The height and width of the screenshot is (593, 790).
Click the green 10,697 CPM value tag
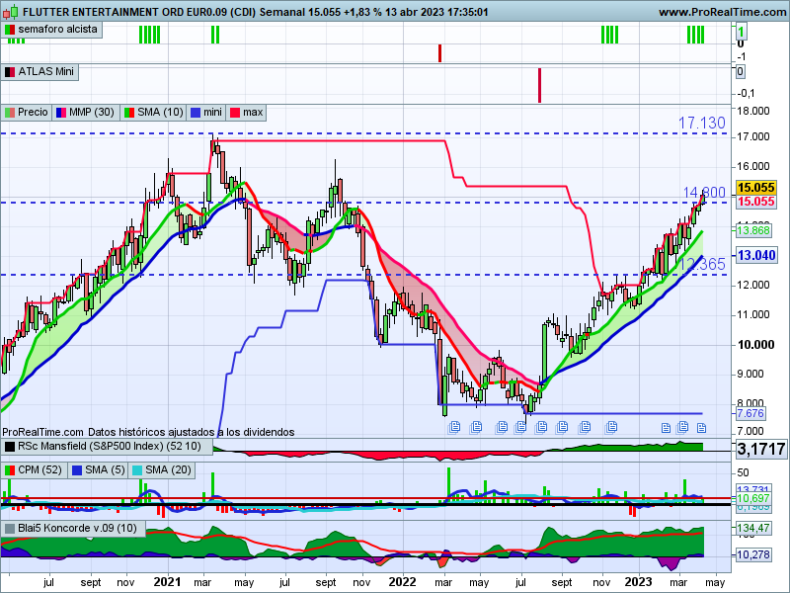pyautogui.click(x=753, y=499)
